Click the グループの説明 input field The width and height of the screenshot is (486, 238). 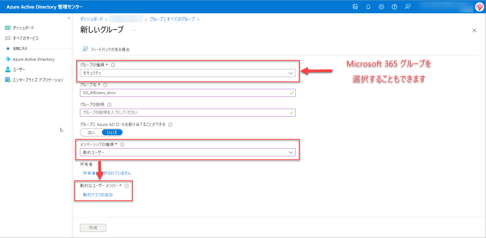pyautogui.click(x=188, y=112)
